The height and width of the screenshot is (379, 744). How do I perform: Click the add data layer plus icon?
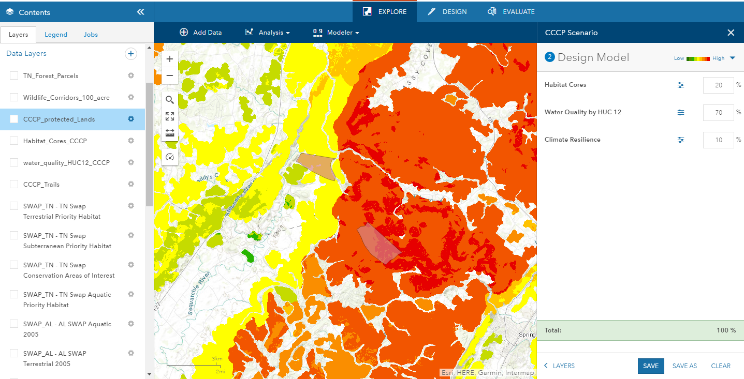(131, 54)
